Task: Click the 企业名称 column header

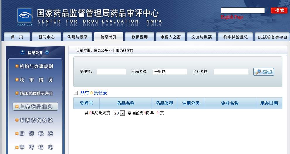Action: pyautogui.click(x=230, y=103)
